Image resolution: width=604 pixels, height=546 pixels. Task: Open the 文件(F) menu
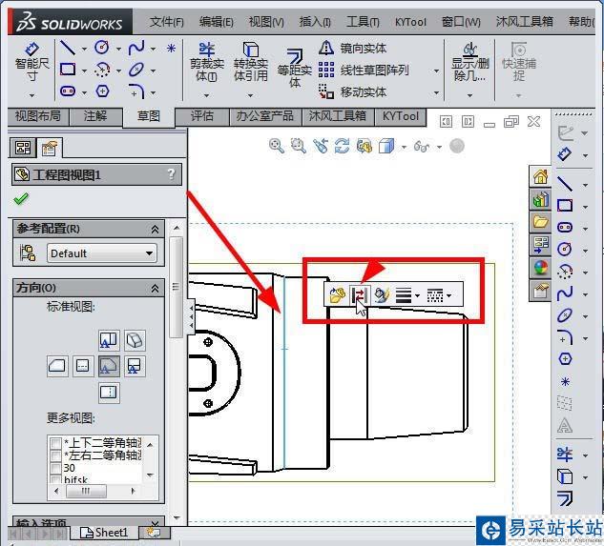(166, 22)
